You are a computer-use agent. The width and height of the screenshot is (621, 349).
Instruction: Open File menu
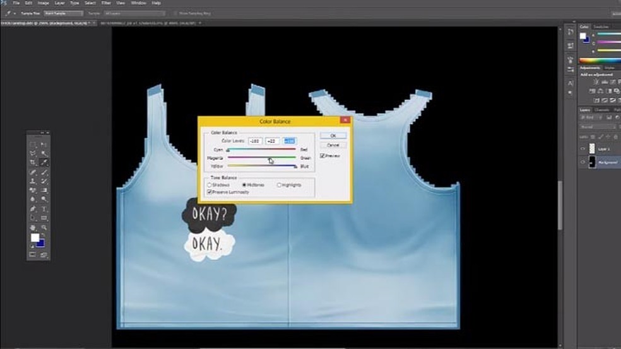tap(16, 3)
